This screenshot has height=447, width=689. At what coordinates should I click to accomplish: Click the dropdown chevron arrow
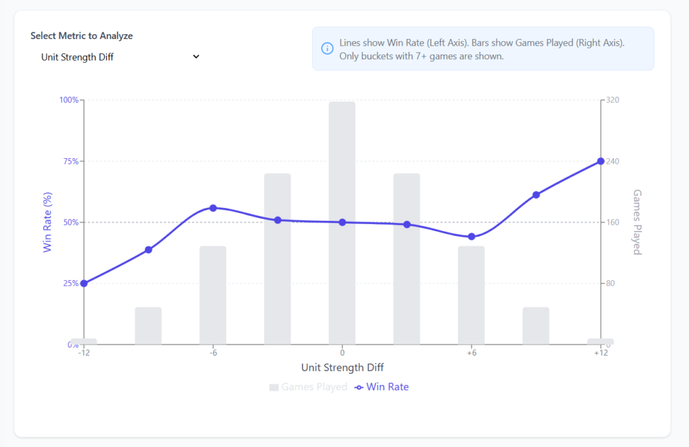[196, 57]
